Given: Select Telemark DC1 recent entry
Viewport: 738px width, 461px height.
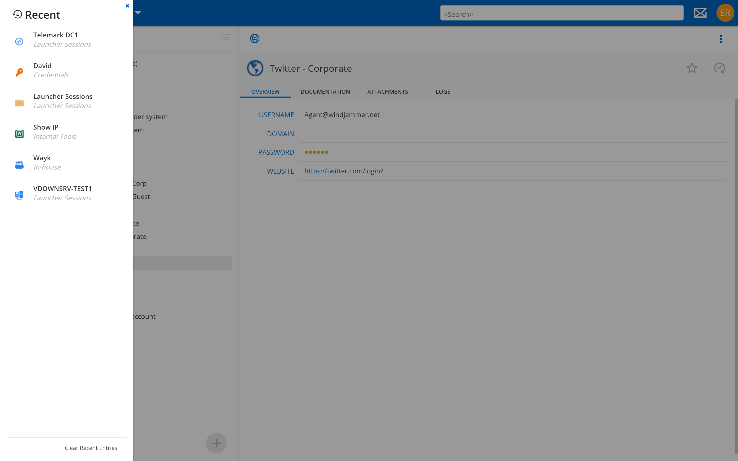Looking at the screenshot, I should point(66,40).
